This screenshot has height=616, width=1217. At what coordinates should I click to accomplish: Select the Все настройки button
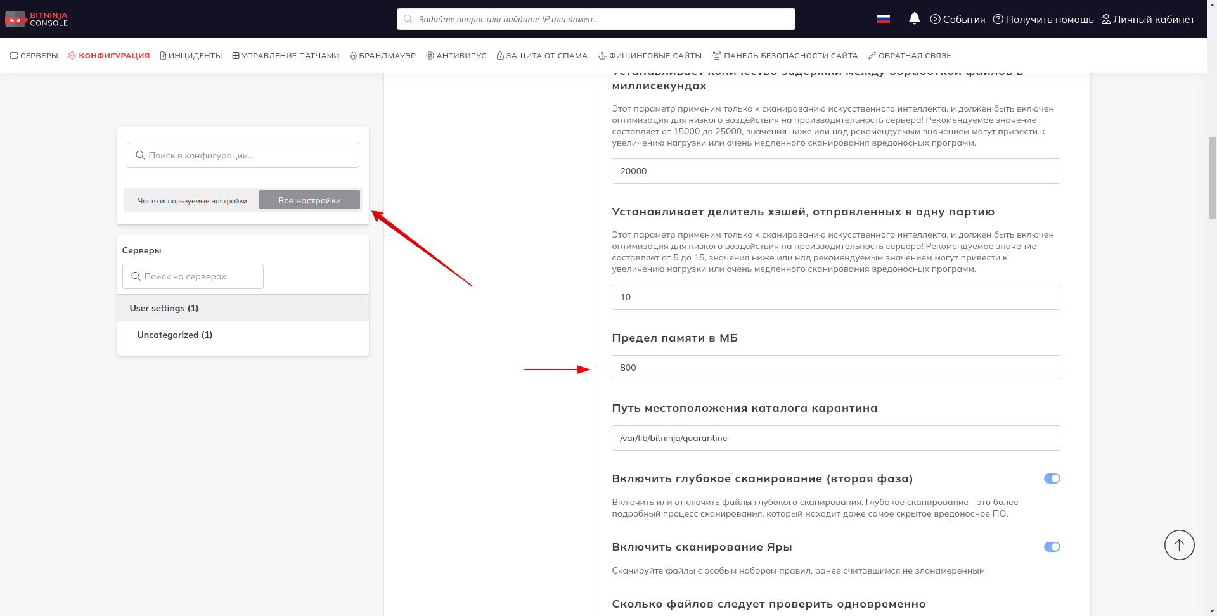pos(309,200)
